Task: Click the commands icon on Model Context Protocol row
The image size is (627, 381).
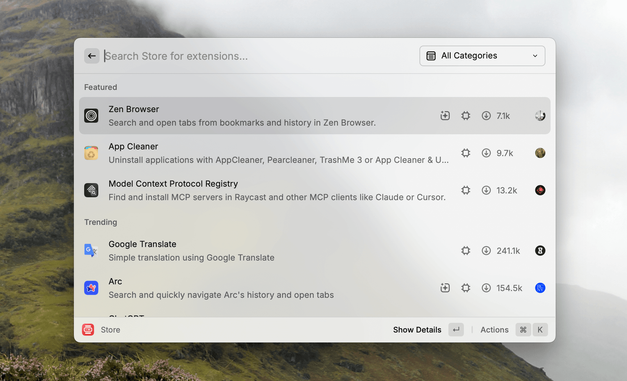Action: [466, 190]
